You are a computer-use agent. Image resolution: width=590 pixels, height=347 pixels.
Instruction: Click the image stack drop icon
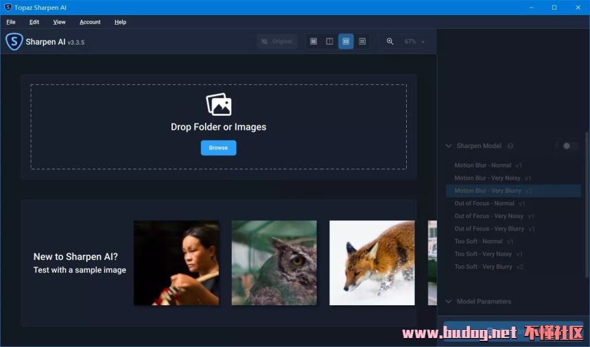click(219, 104)
